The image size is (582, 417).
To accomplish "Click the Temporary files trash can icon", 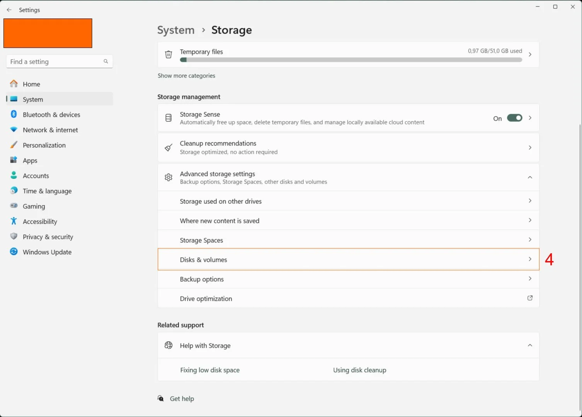I will coord(168,54).
